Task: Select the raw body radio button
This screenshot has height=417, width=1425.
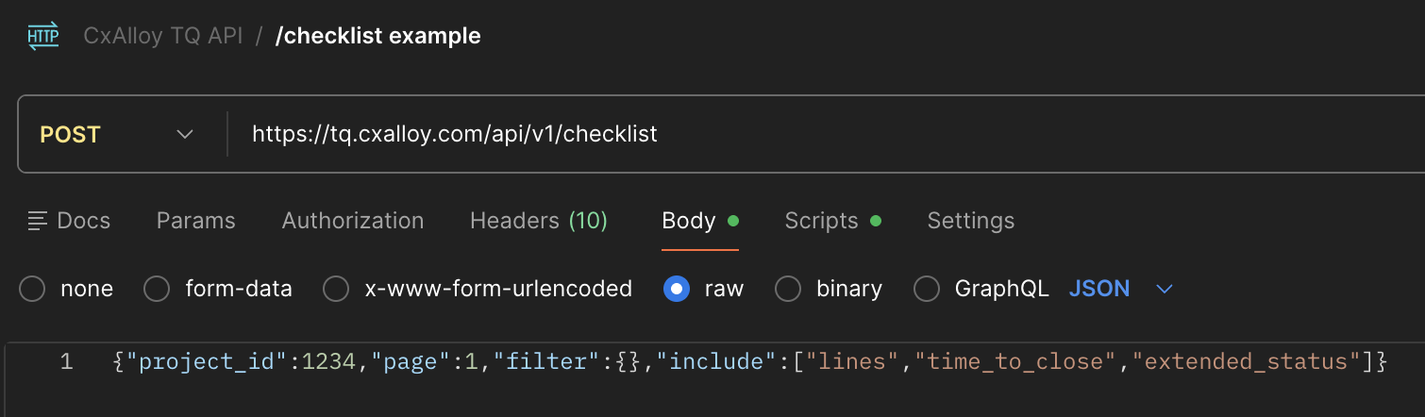Action: (x=676, y=289)
